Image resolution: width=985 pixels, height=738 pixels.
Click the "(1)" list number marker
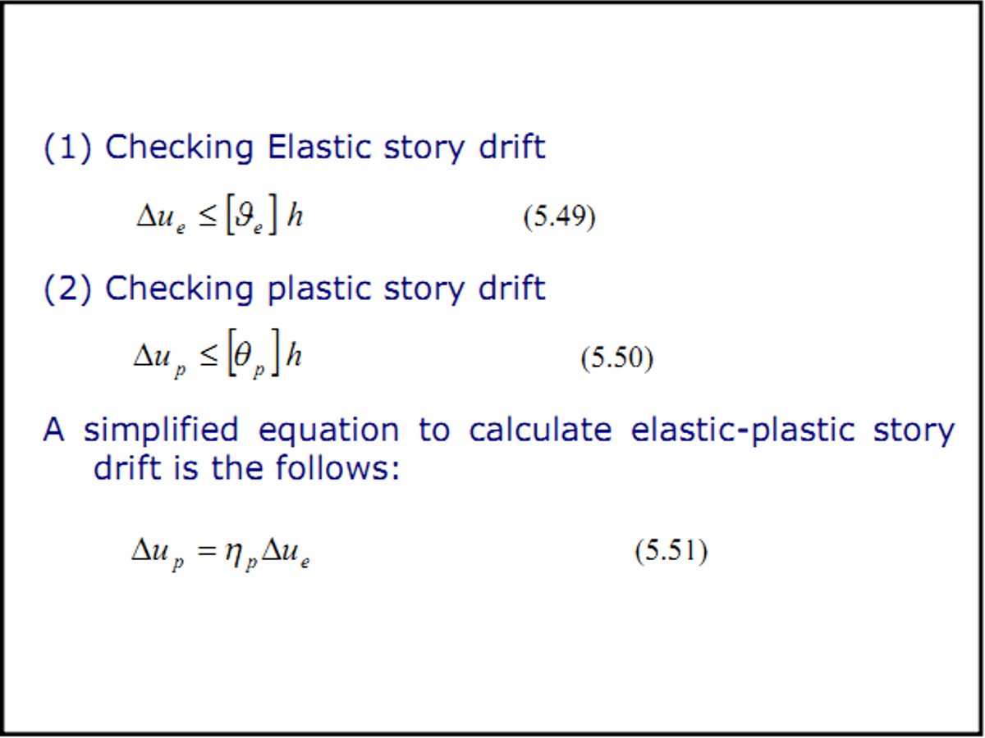68,148
